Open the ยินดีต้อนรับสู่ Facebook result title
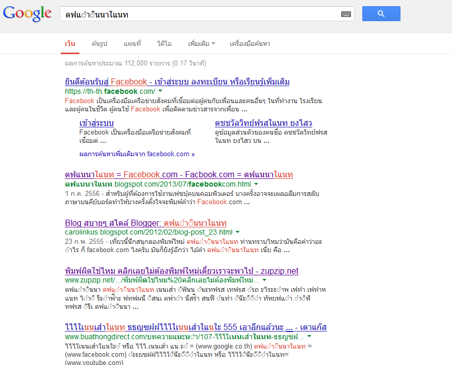Viewport: 452px width, 365px height. pyautogui.click(x=177, y=82)
